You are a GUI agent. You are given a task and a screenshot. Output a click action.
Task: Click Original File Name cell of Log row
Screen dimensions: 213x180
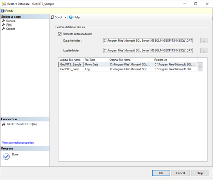tap(130, 69)
